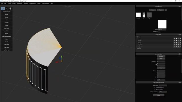Toggle visibility of the Ridge object

pyautogui.click(x=178, y=43)
